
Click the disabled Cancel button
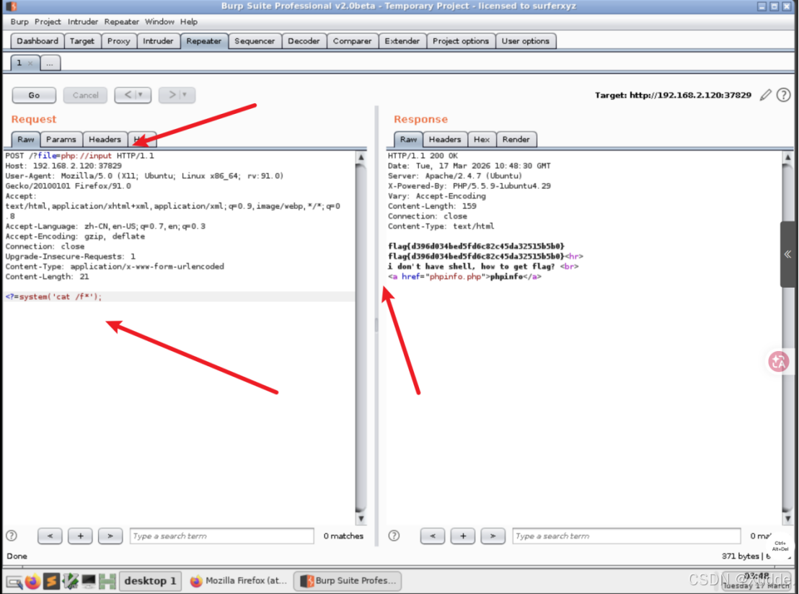85,95
